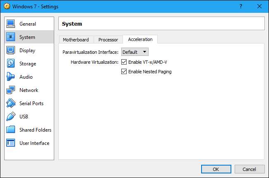The width and height of the screenshot is (269, 178).
Task: Open the Display monitor icon
Action: tap(11, 51)
